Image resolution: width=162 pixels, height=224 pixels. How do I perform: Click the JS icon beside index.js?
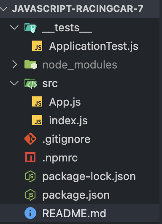[37, 120]
